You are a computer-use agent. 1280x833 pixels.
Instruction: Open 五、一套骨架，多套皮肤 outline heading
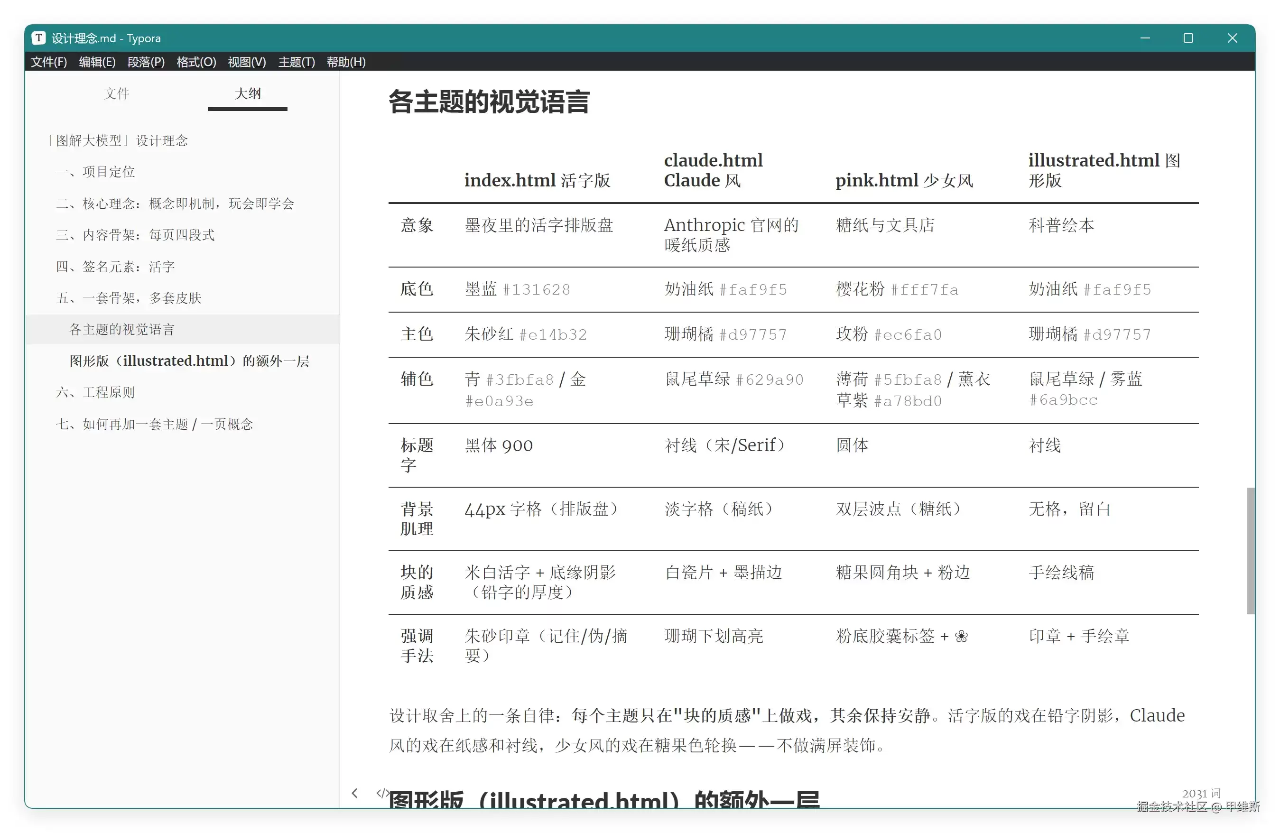(129, 297)
